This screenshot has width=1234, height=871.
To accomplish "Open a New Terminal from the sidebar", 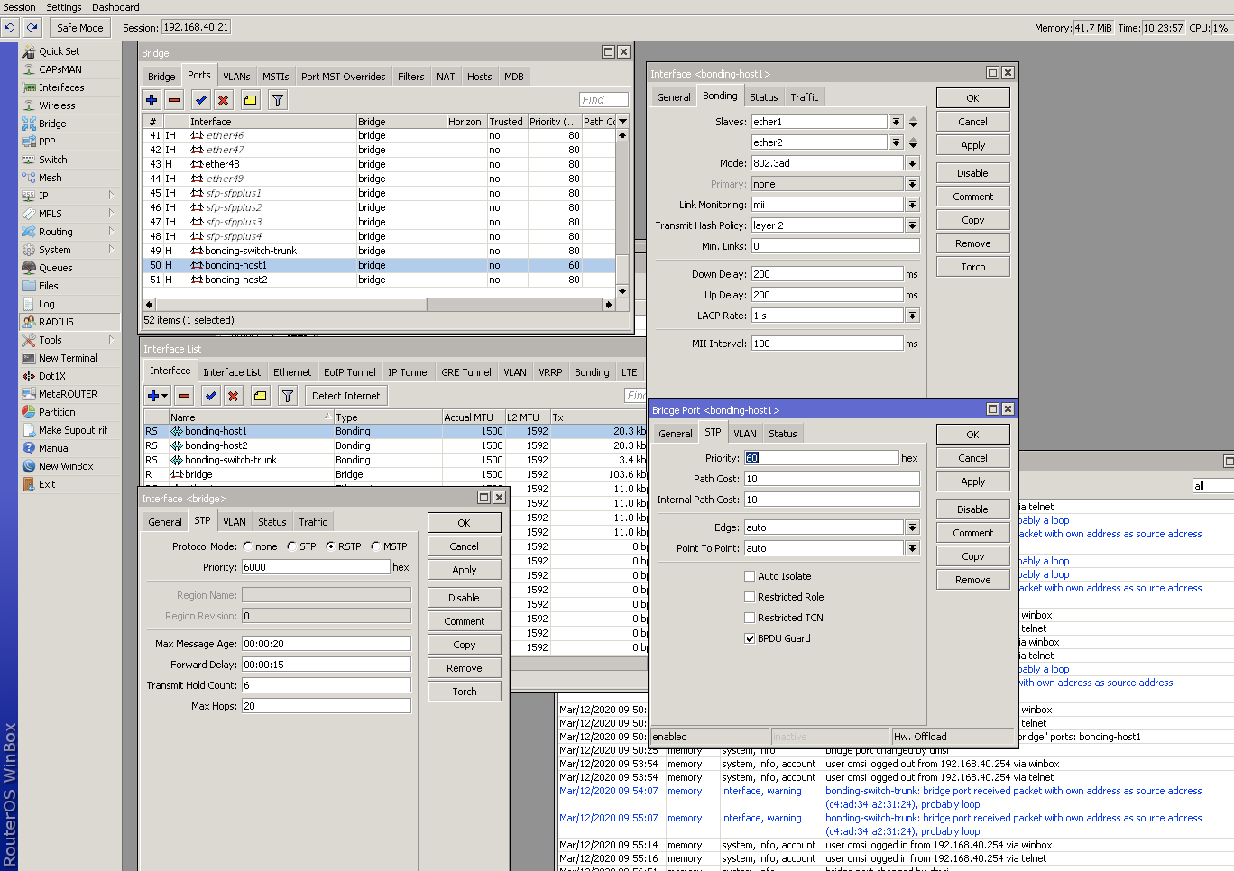I will (67, 358).
